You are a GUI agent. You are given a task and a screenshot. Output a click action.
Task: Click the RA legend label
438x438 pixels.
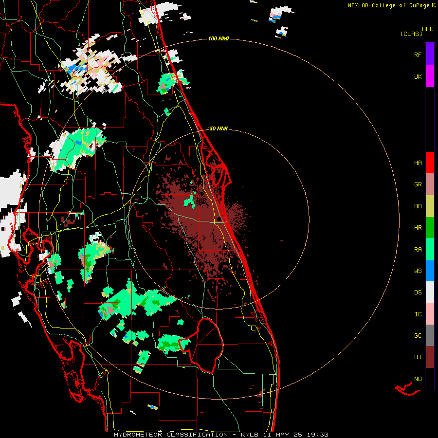[x=418, y=249]
